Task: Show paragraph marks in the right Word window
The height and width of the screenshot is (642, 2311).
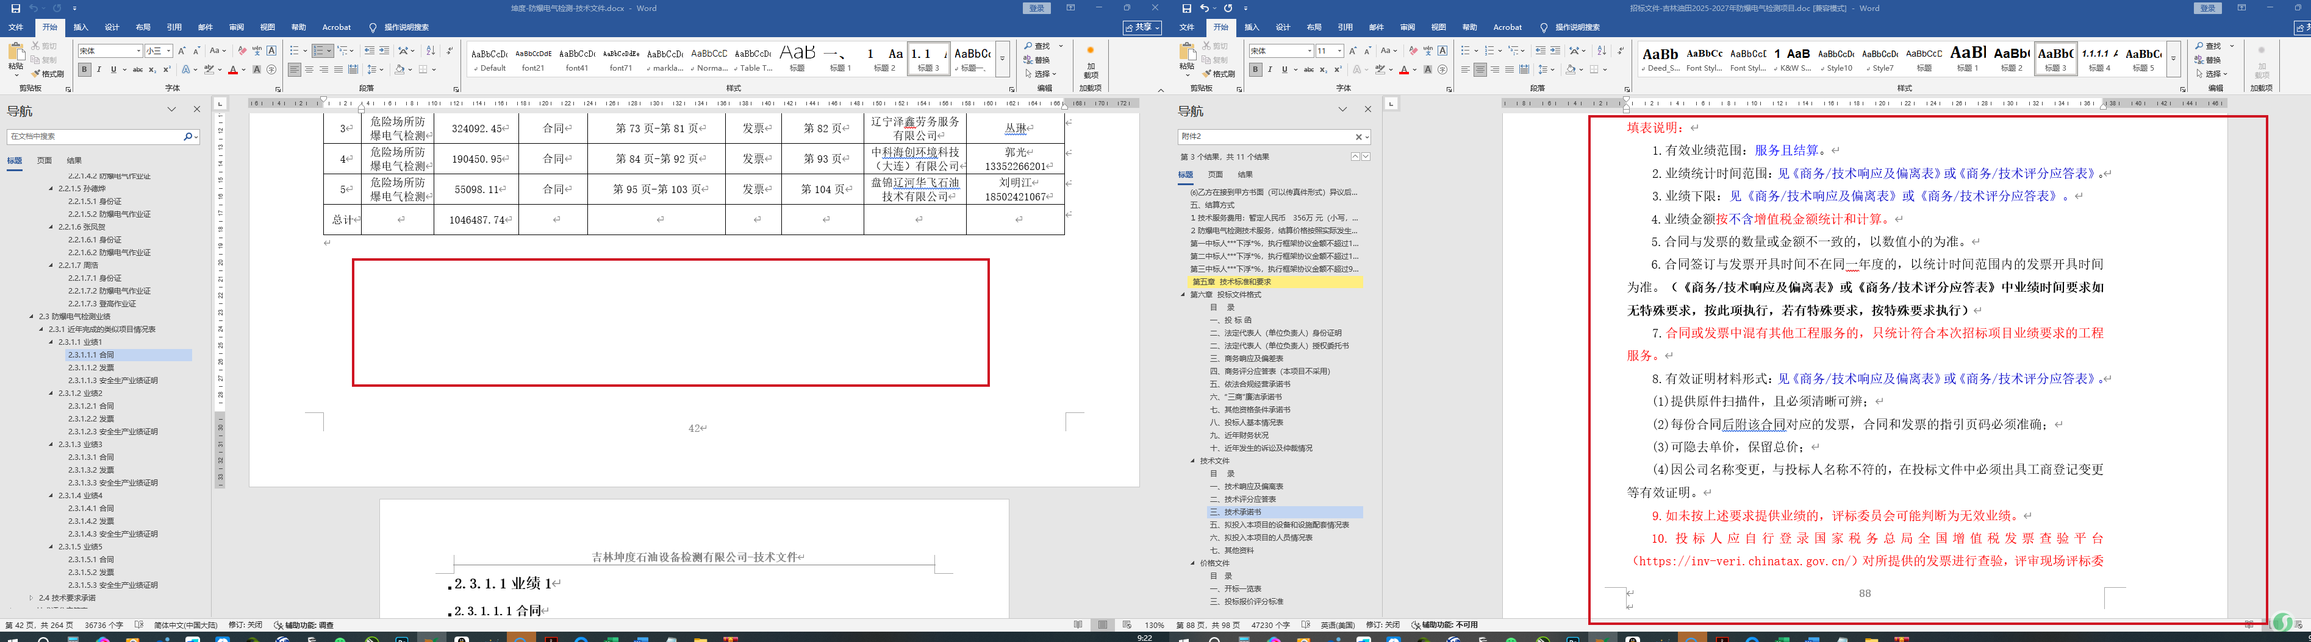Action: 1620,51
